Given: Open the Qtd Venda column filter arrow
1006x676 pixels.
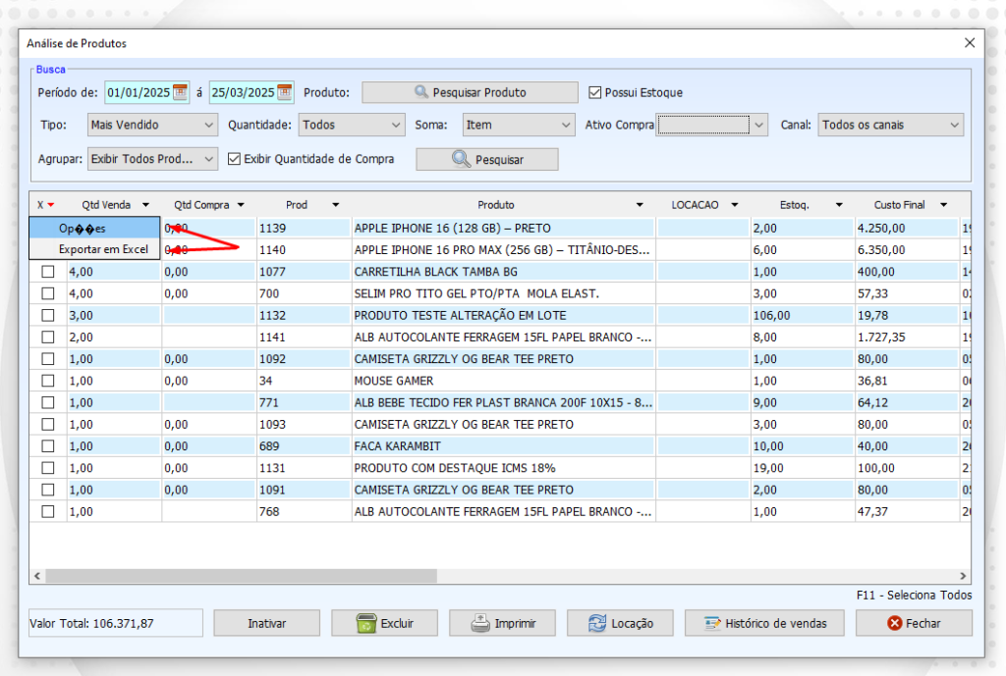Looking at the screenshot, I should (145, 205).
